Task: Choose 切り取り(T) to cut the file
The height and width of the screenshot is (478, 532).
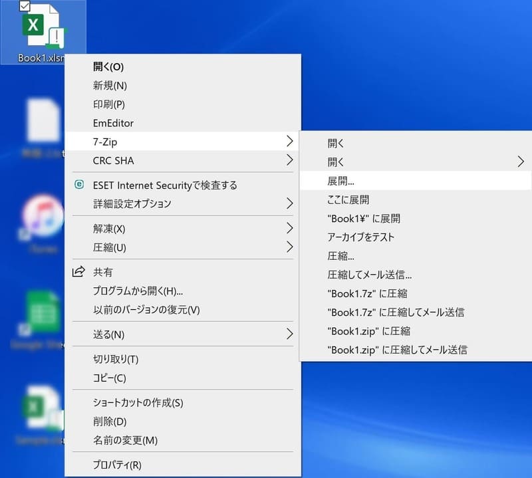Action: tap(183, 359)
